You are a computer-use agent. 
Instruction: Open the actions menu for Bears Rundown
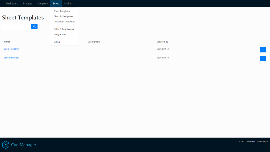coord(263,50)
